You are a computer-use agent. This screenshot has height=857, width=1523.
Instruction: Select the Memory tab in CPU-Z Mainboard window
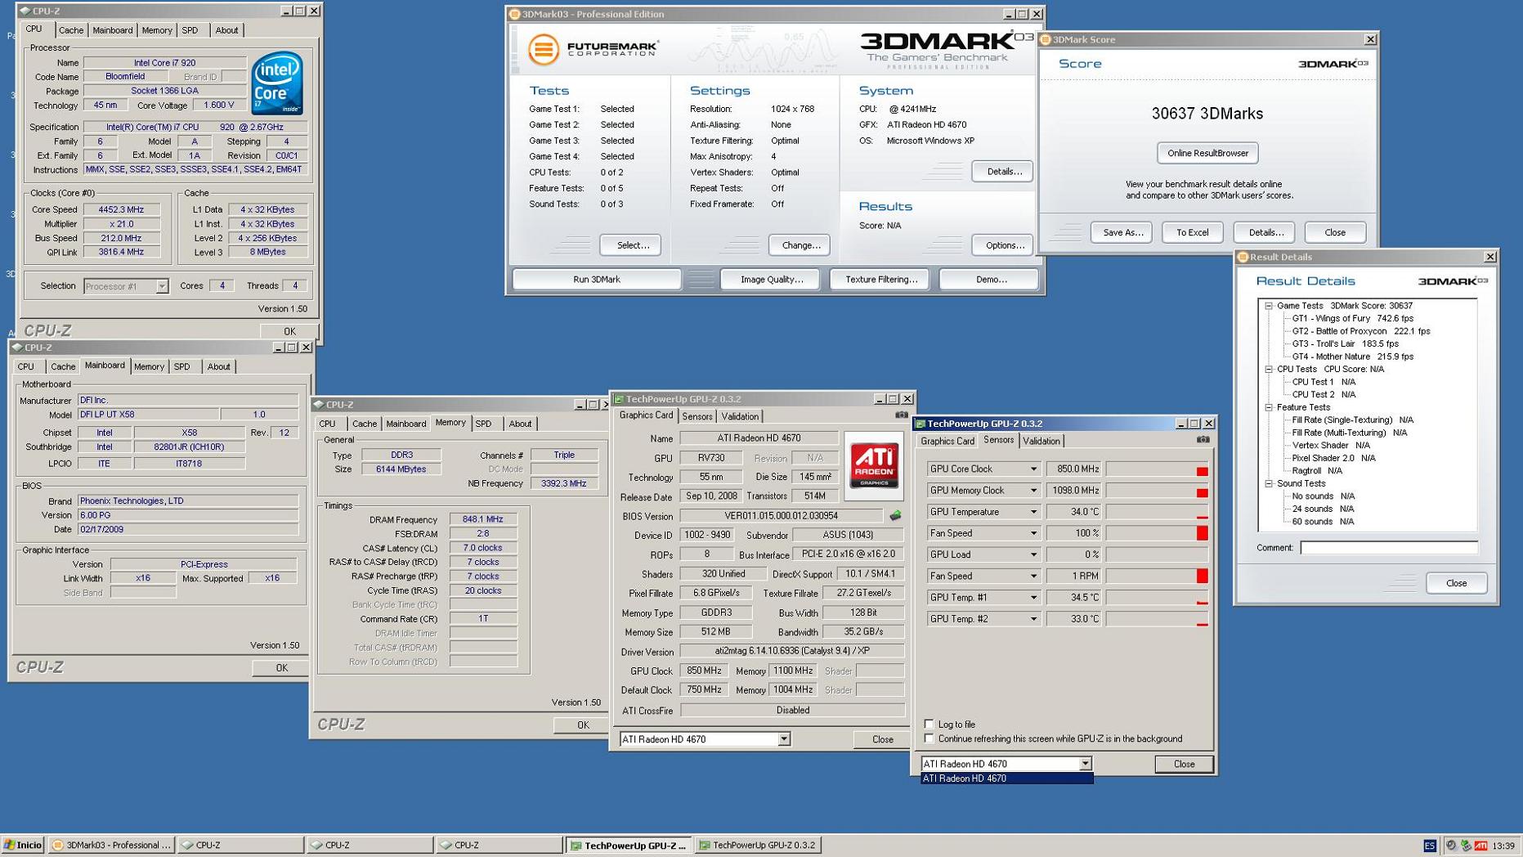pyautogui.click(x=149, y=366)
